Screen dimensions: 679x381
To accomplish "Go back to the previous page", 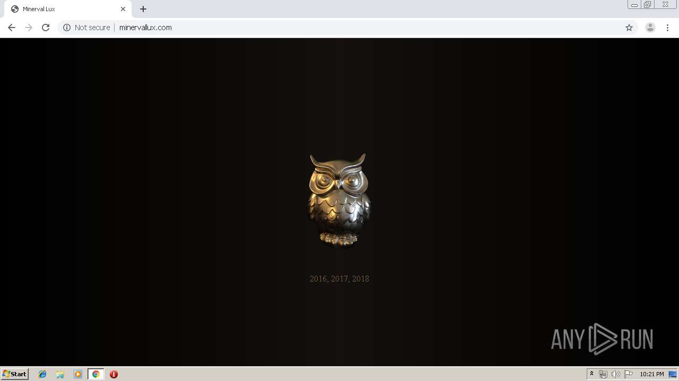I will (x=12, y=28).
